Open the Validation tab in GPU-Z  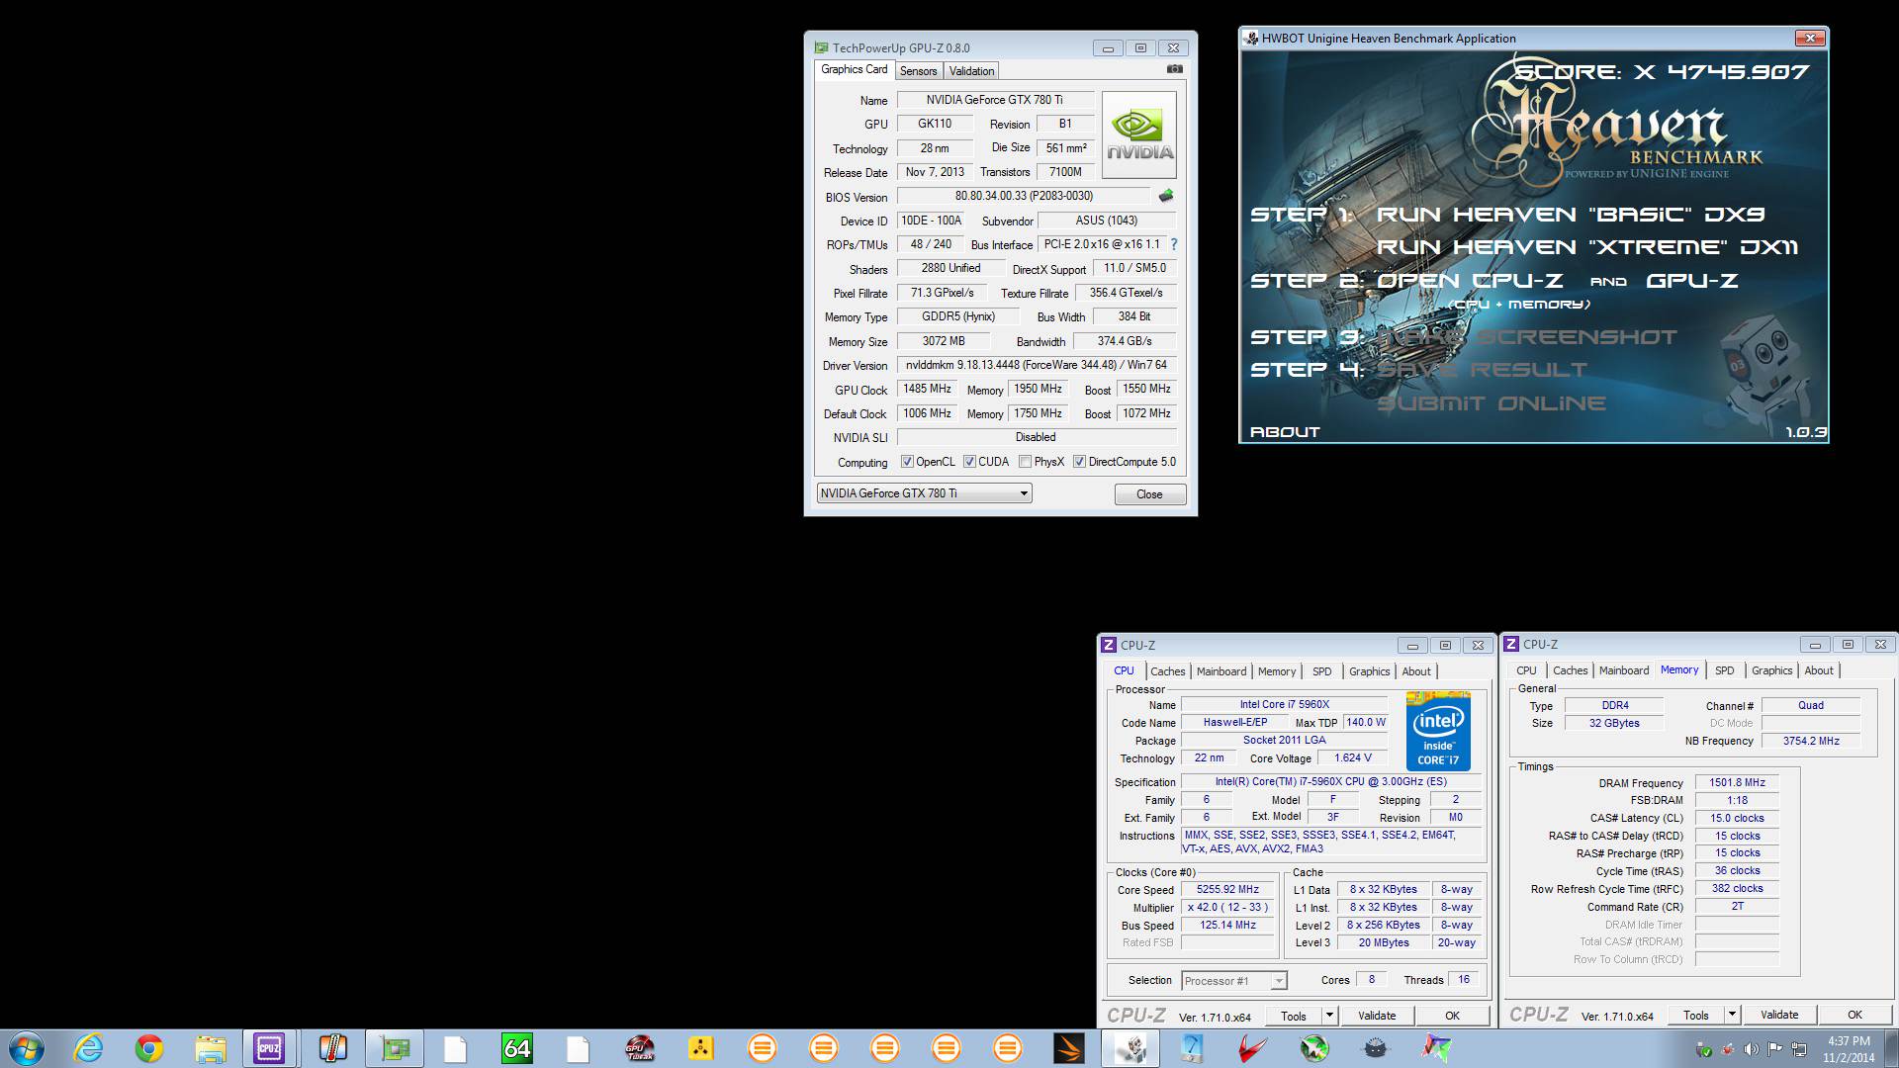tap(971, 71)
